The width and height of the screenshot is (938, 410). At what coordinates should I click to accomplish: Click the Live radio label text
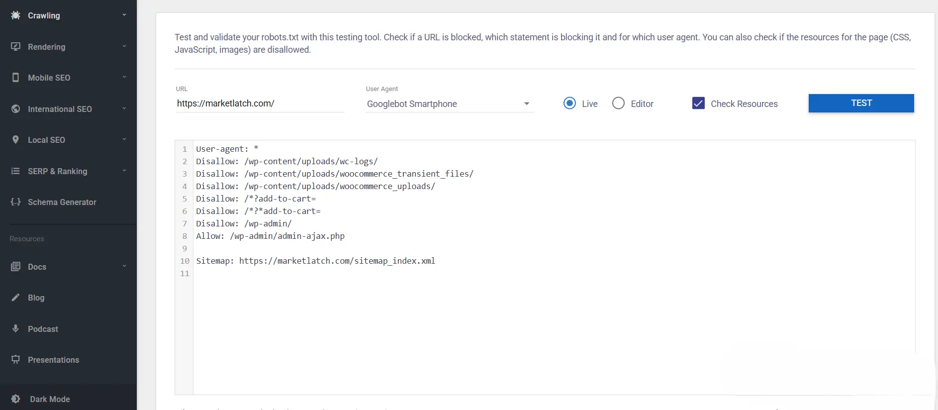coord(590,103)
